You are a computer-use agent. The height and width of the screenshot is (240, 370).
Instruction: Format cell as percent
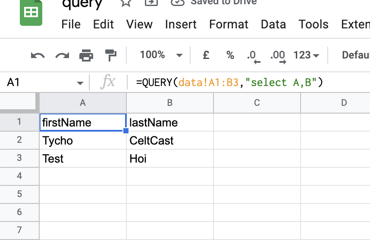pos(230,55)
